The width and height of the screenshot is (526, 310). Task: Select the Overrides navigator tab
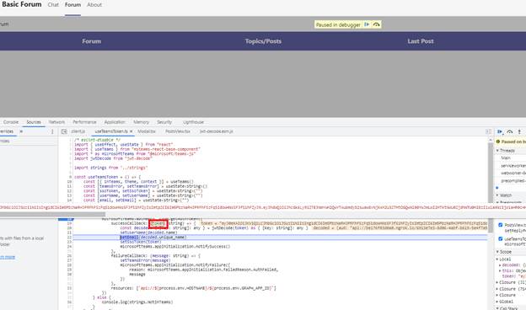click(x=7, y=131)
